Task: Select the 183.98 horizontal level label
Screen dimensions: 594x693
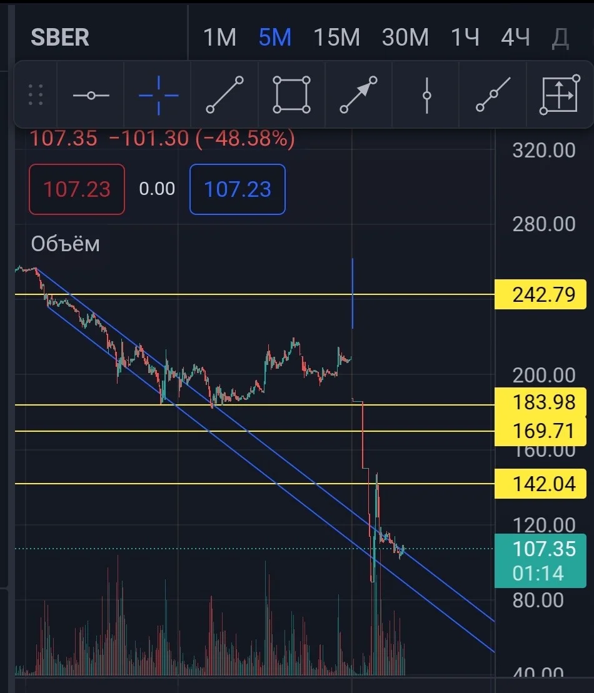Action: point(540,402)
